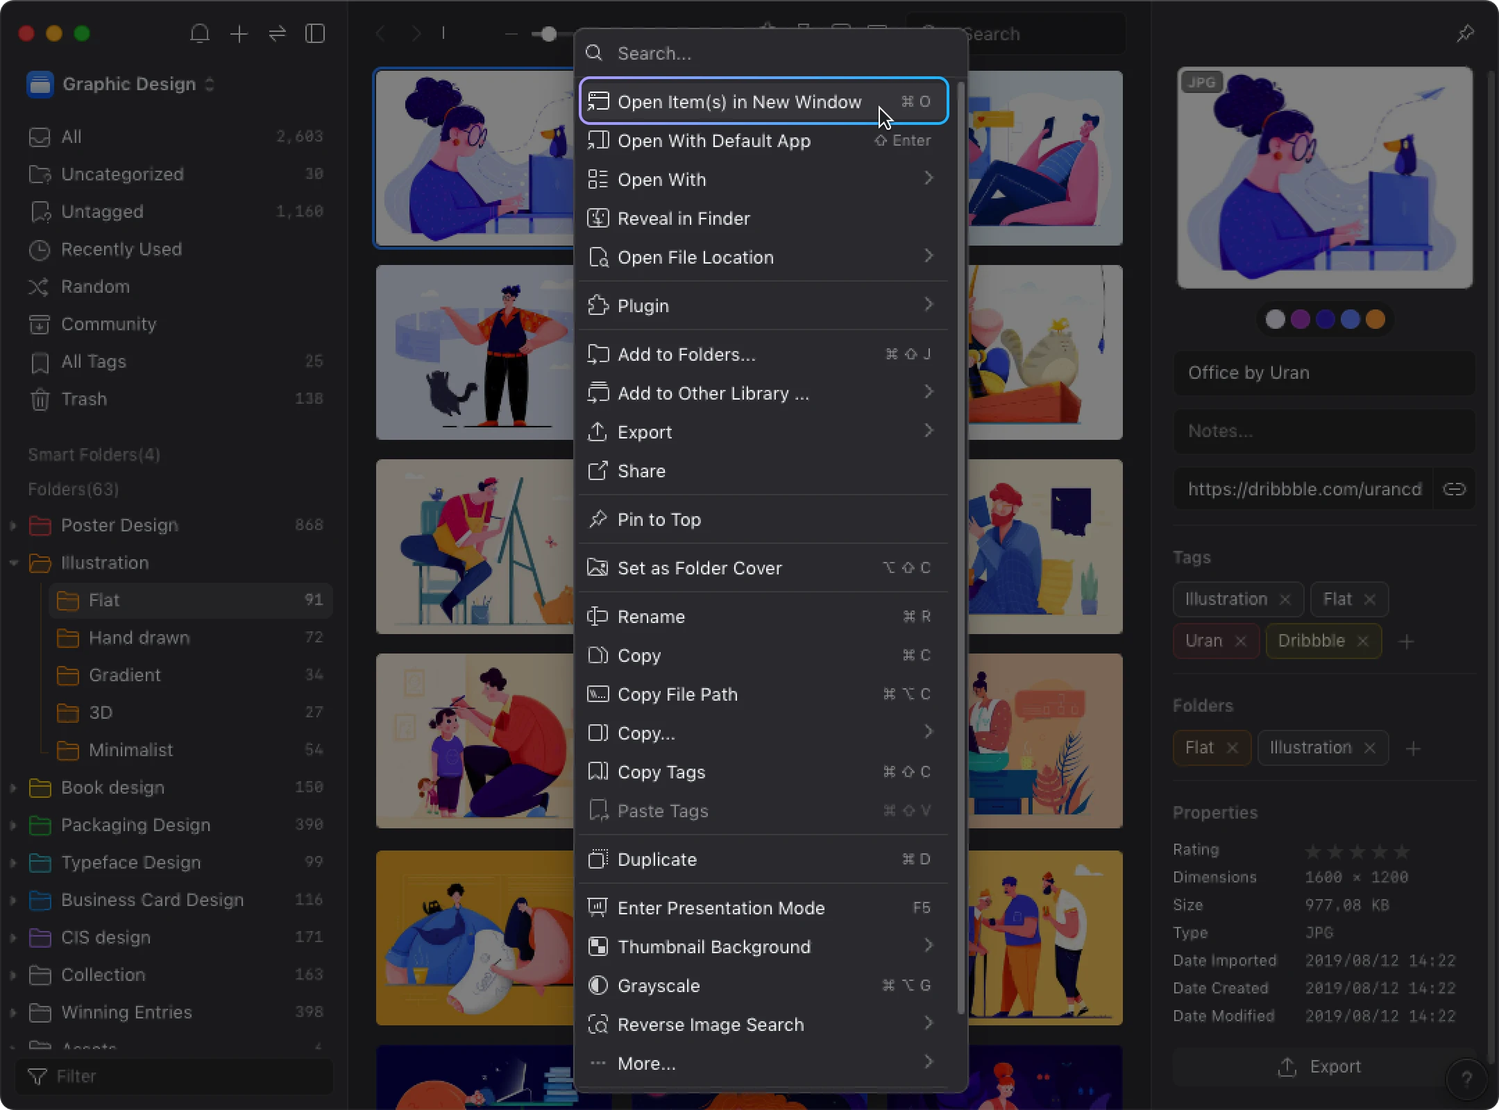Choose Open With Default App
This screenshot has height=1110, width=1499.
(x=764, y=140)
